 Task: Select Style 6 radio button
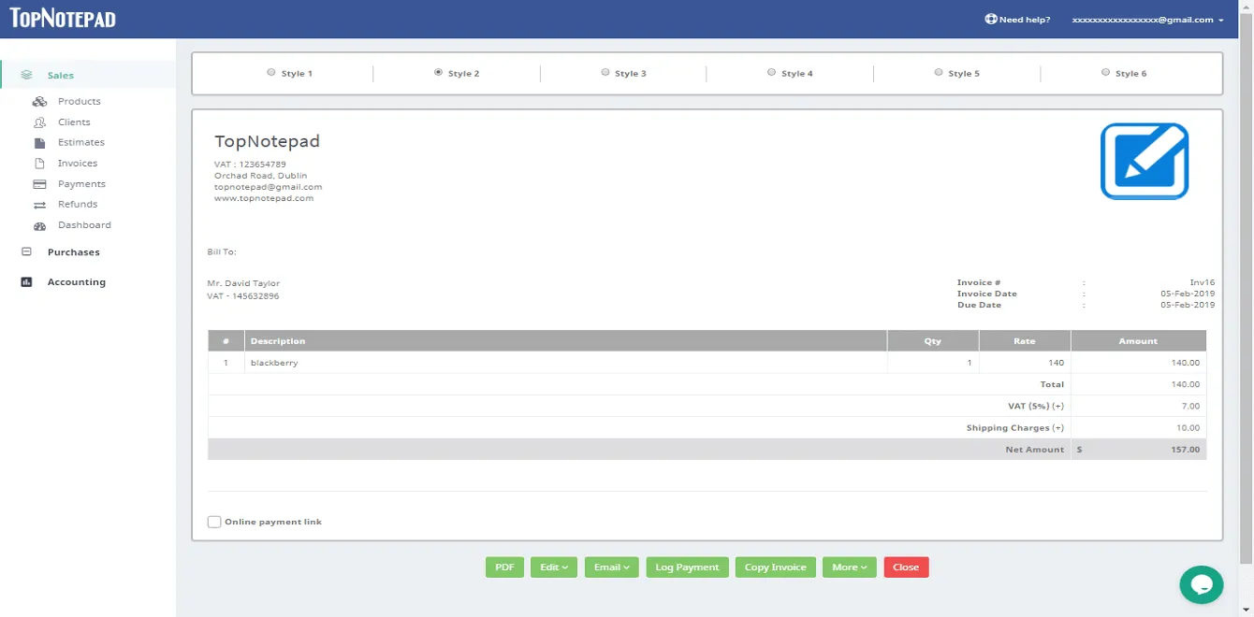click(x=1105, y=72)
